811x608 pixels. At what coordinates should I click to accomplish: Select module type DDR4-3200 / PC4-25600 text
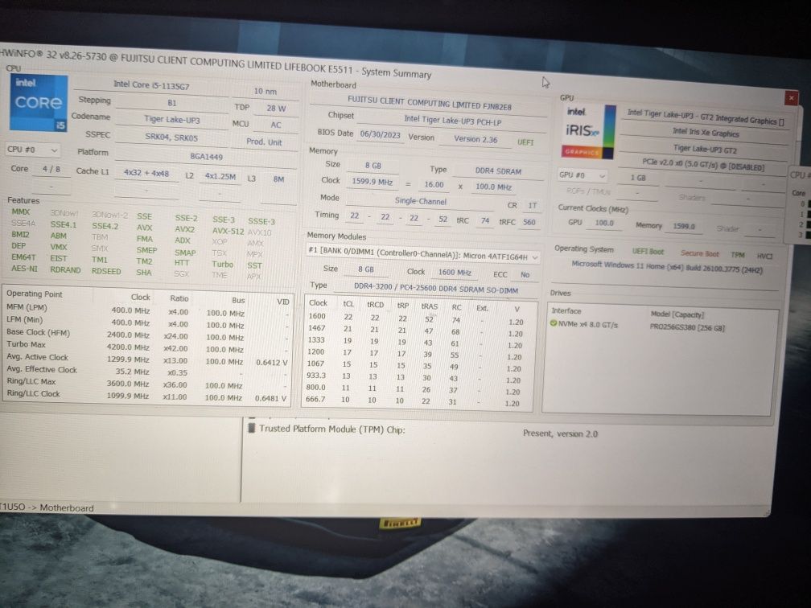(x=435, y=288)
